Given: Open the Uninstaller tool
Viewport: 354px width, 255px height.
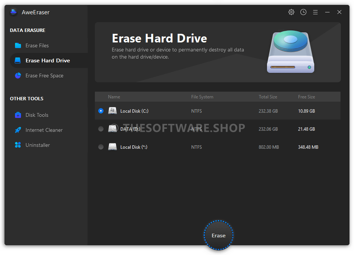Looking at the screenshot, I should point(49,145).
